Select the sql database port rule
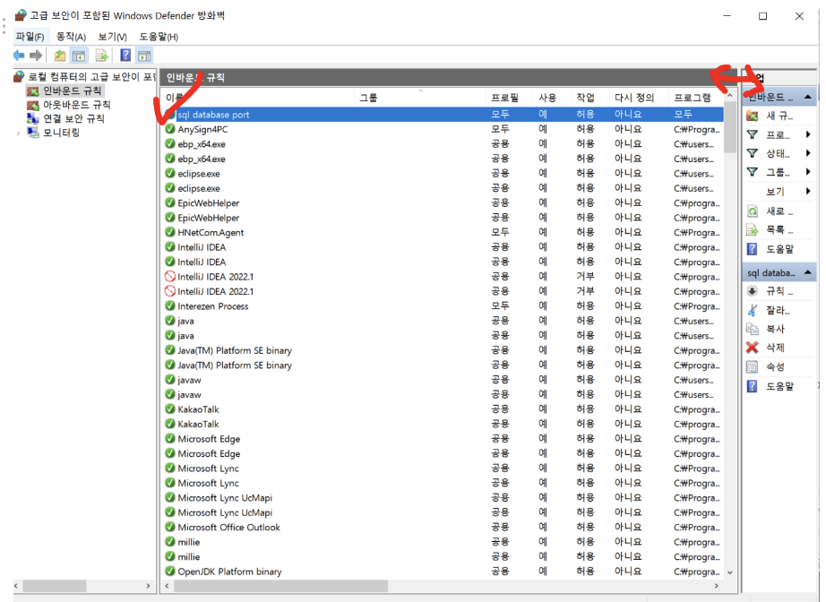 tap(443, 115)
